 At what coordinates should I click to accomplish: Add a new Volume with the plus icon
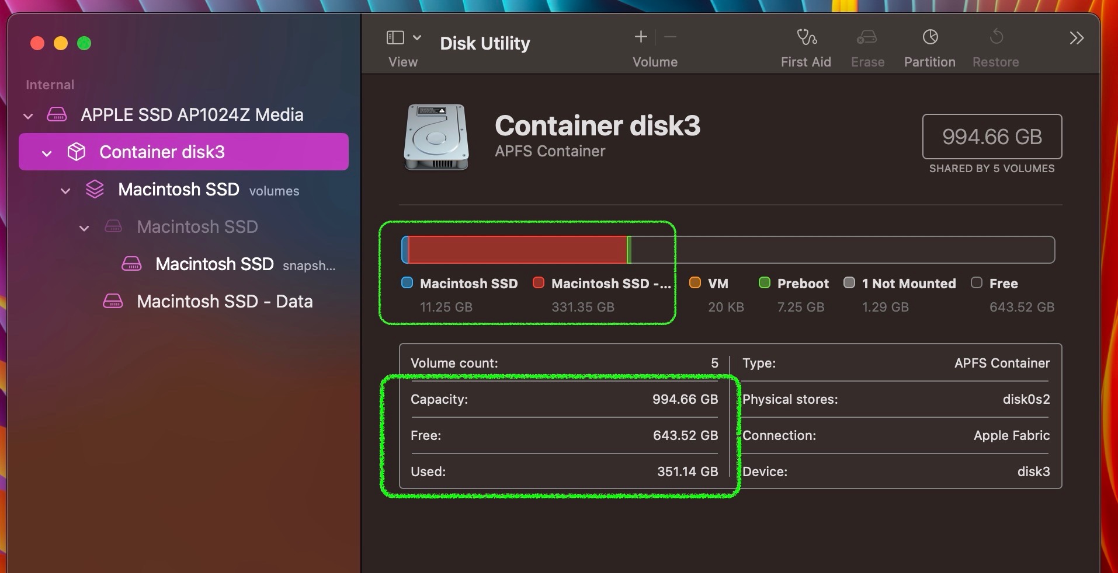[640, 37]
